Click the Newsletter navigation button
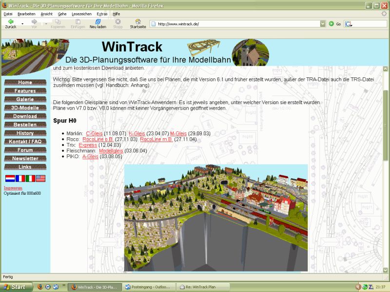The width and height of the screenshot is (390, 292). [25, 159]
